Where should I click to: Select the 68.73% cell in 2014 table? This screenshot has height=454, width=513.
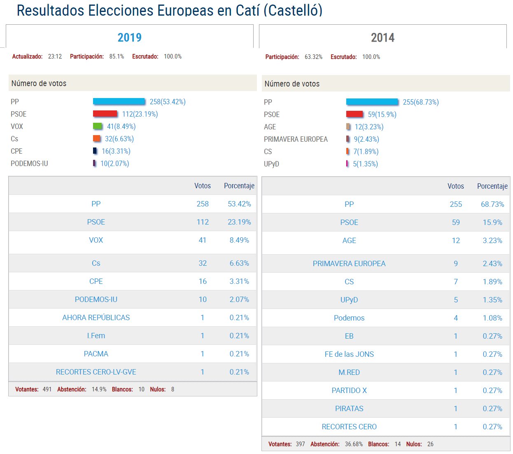[492, 204]
